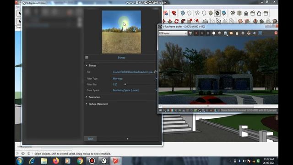Adjust the Filter Blur slider handle
The height and width of the screenshot is (165, 293).
pyautogui.click(x=125, y=84)
